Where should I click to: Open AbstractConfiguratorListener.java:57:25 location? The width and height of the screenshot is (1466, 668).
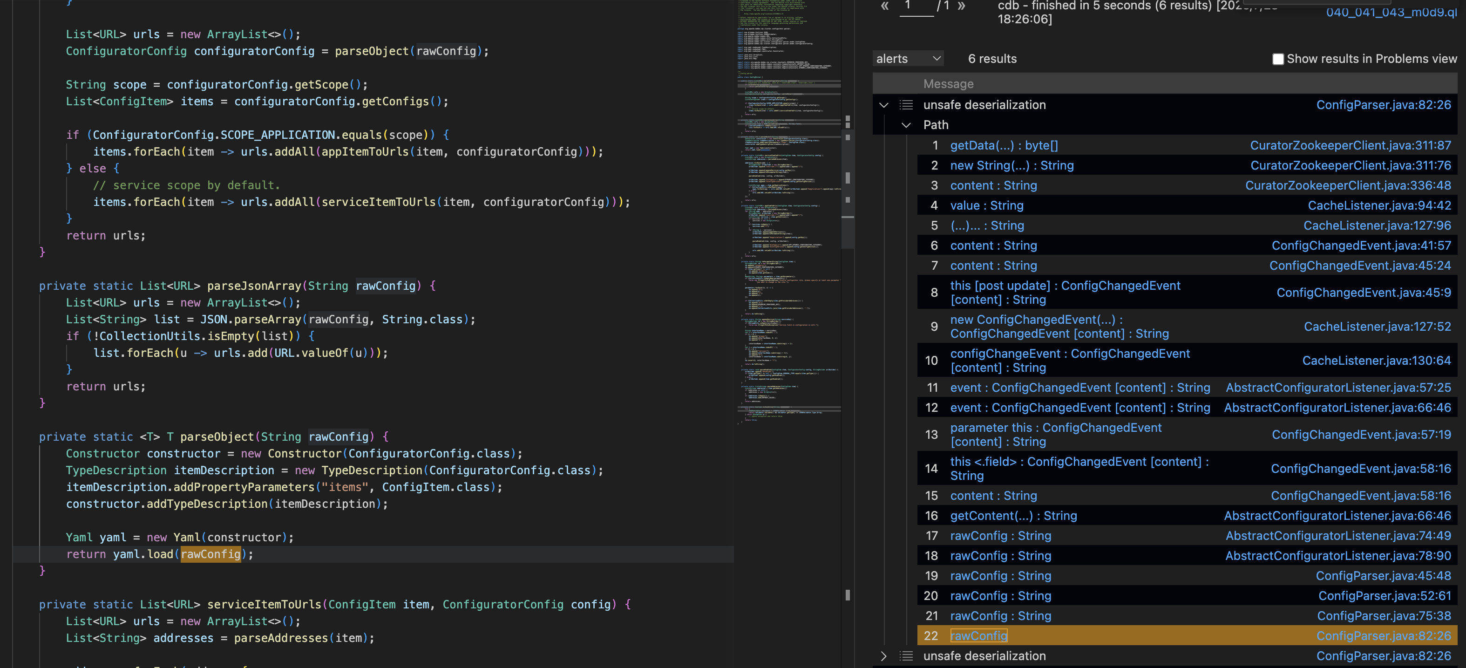tap(1338, 388)
